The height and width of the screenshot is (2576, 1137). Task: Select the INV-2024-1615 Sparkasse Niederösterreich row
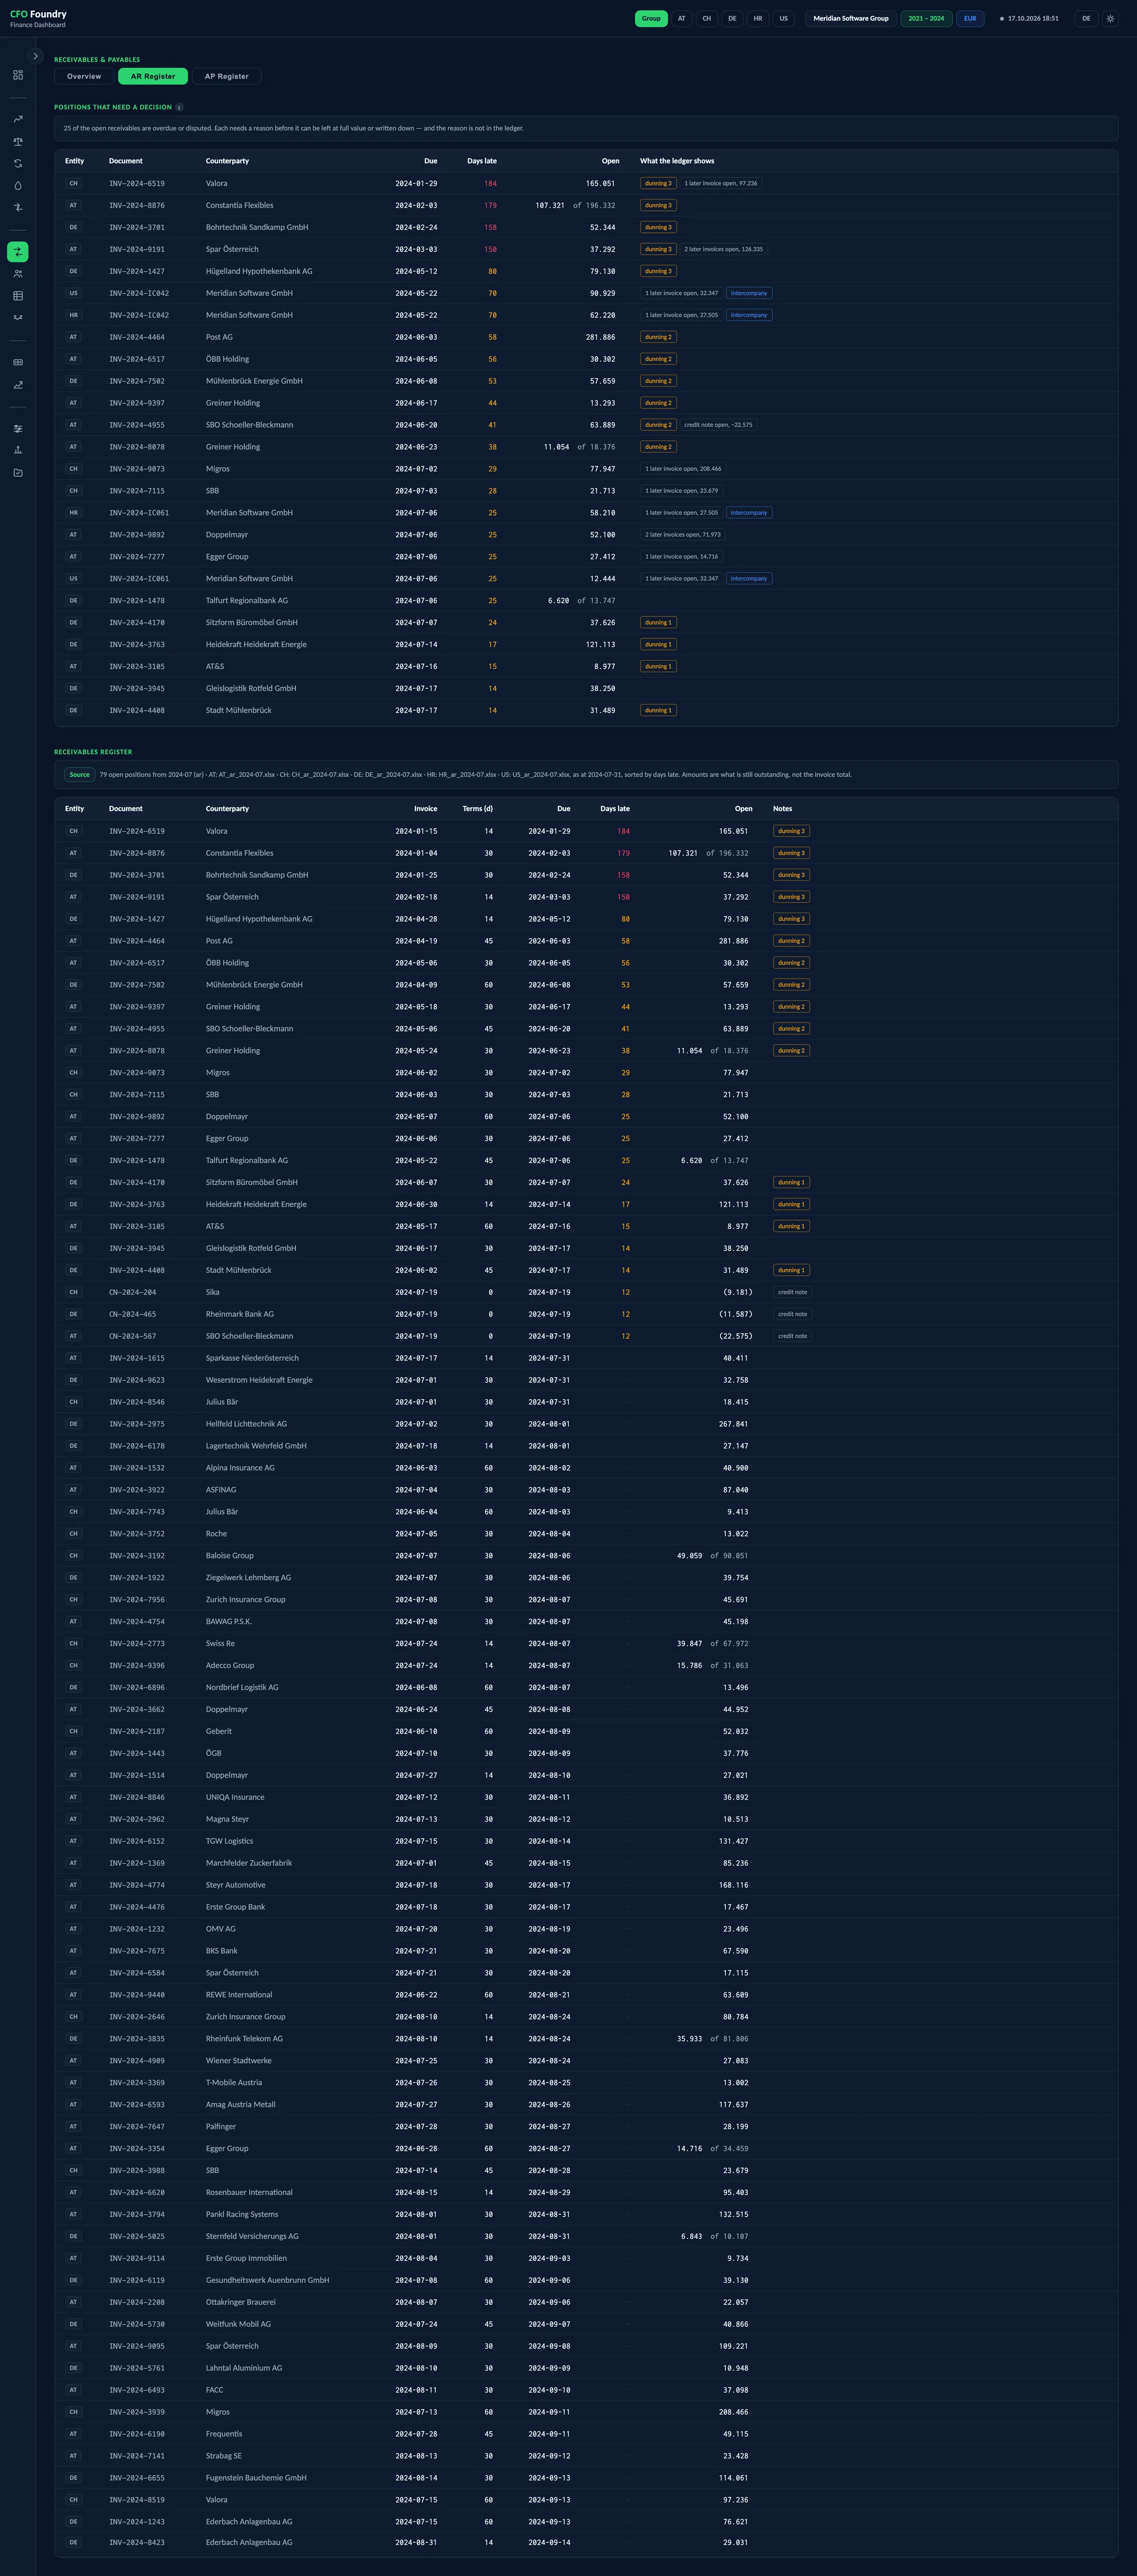pos(586,1358)
